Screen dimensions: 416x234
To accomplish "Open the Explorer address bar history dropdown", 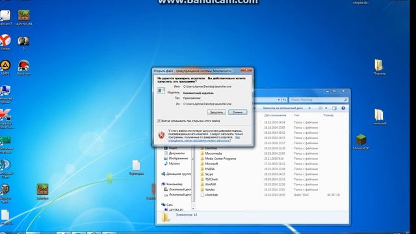I will click(x=279, y=99).
